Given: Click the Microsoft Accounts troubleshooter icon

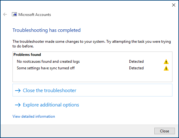Looking at the screenshot, I should 14,14.
